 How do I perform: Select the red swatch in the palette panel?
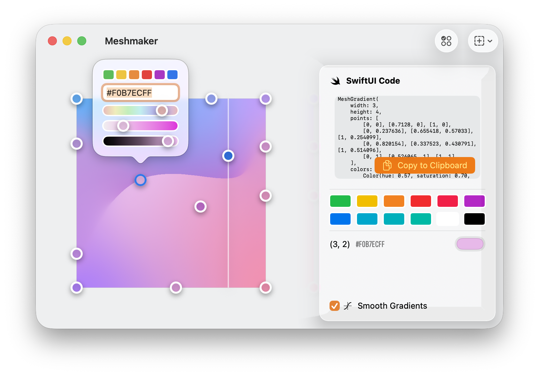point(421,201)
